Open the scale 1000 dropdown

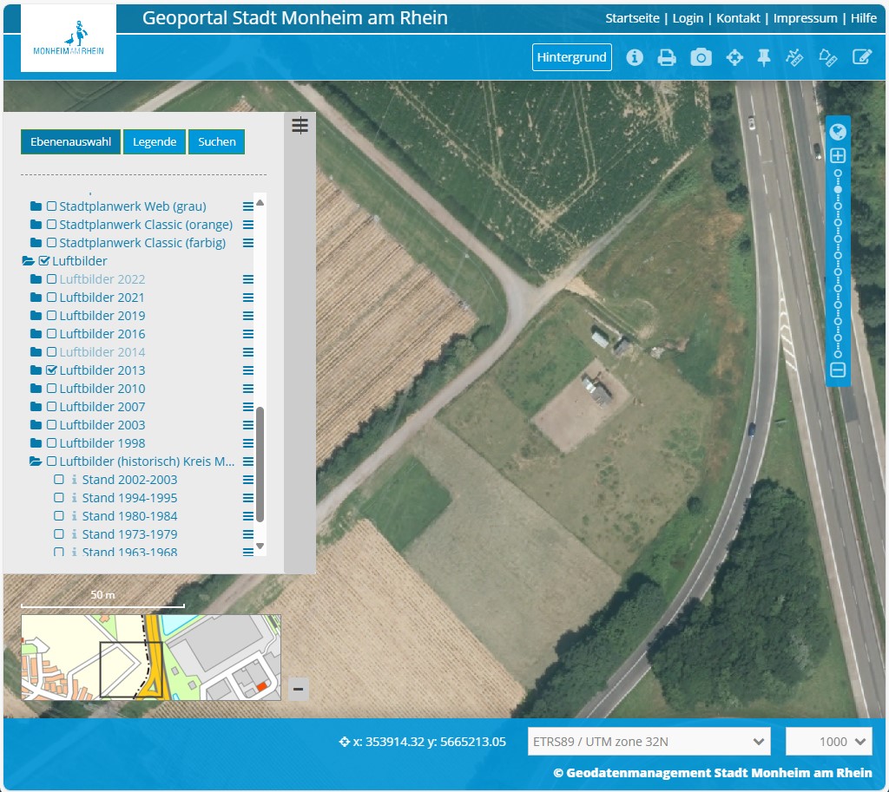[x=828, y=742]
